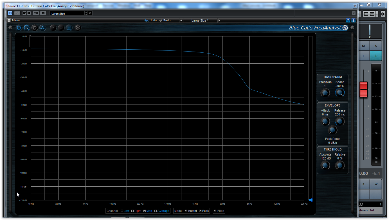The image size is (389, 220).
Task: Open help with the question mark icon
Action: pos(348,20)
